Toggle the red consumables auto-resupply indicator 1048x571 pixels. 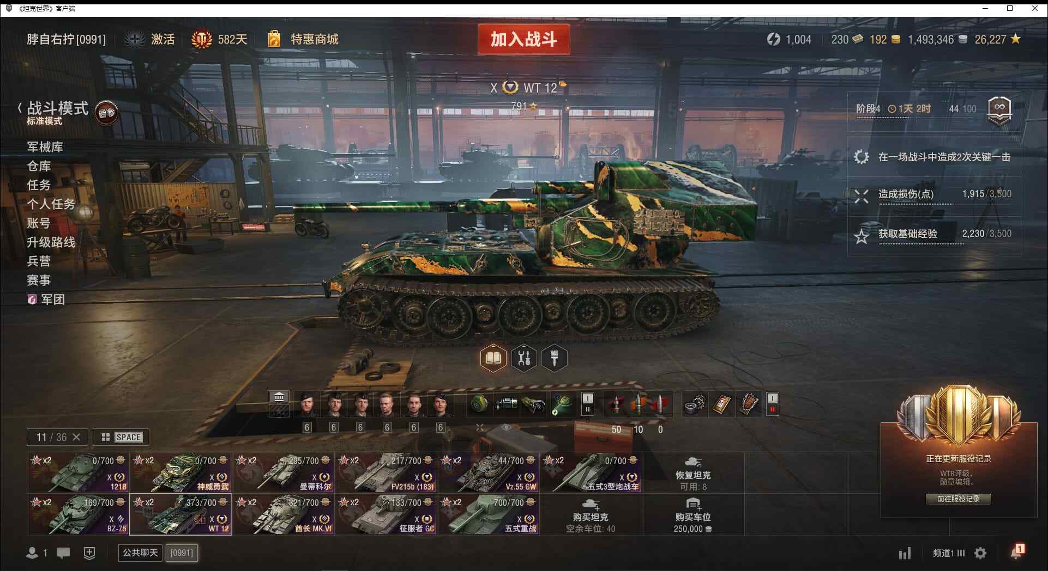[x=772, y=404]
